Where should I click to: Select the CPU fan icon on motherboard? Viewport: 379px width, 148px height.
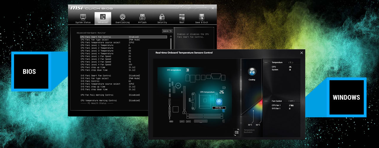pos(219,102)
